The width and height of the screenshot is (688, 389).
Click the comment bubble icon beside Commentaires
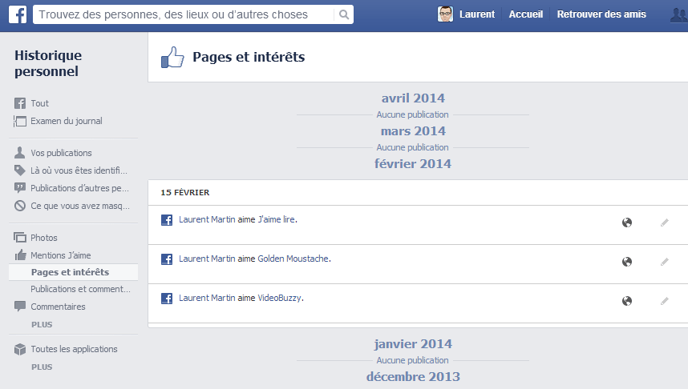(20, 307)
